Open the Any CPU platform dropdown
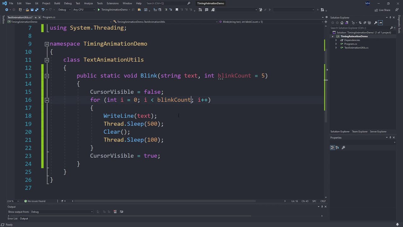This screenshot has height=227, width=403. tap(84, 10)
